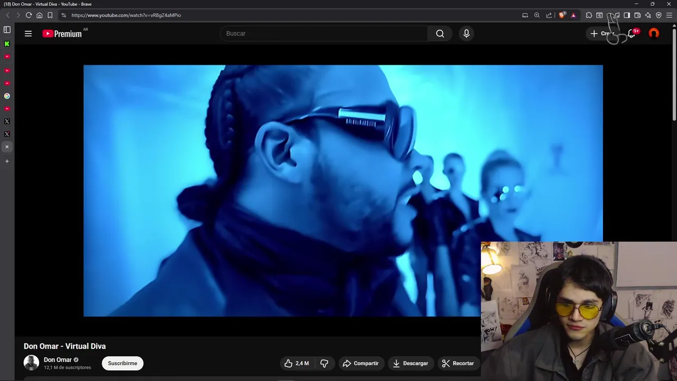
Task: Open the Brave Rewards triangle icon
Action: coord(573,15)
